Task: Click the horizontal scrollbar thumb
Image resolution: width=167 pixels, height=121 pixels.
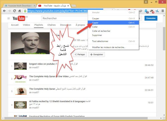Action: [76, 118]
